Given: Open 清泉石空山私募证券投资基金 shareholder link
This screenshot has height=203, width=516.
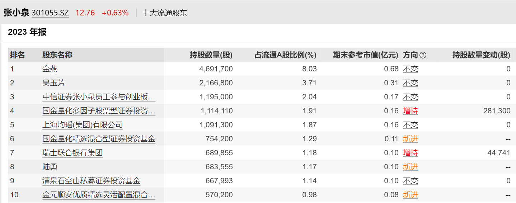Looking at the screenshot, I should point(91,181).
